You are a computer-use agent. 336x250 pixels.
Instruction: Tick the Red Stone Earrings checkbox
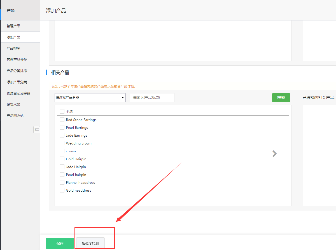(x=62, y=120)
